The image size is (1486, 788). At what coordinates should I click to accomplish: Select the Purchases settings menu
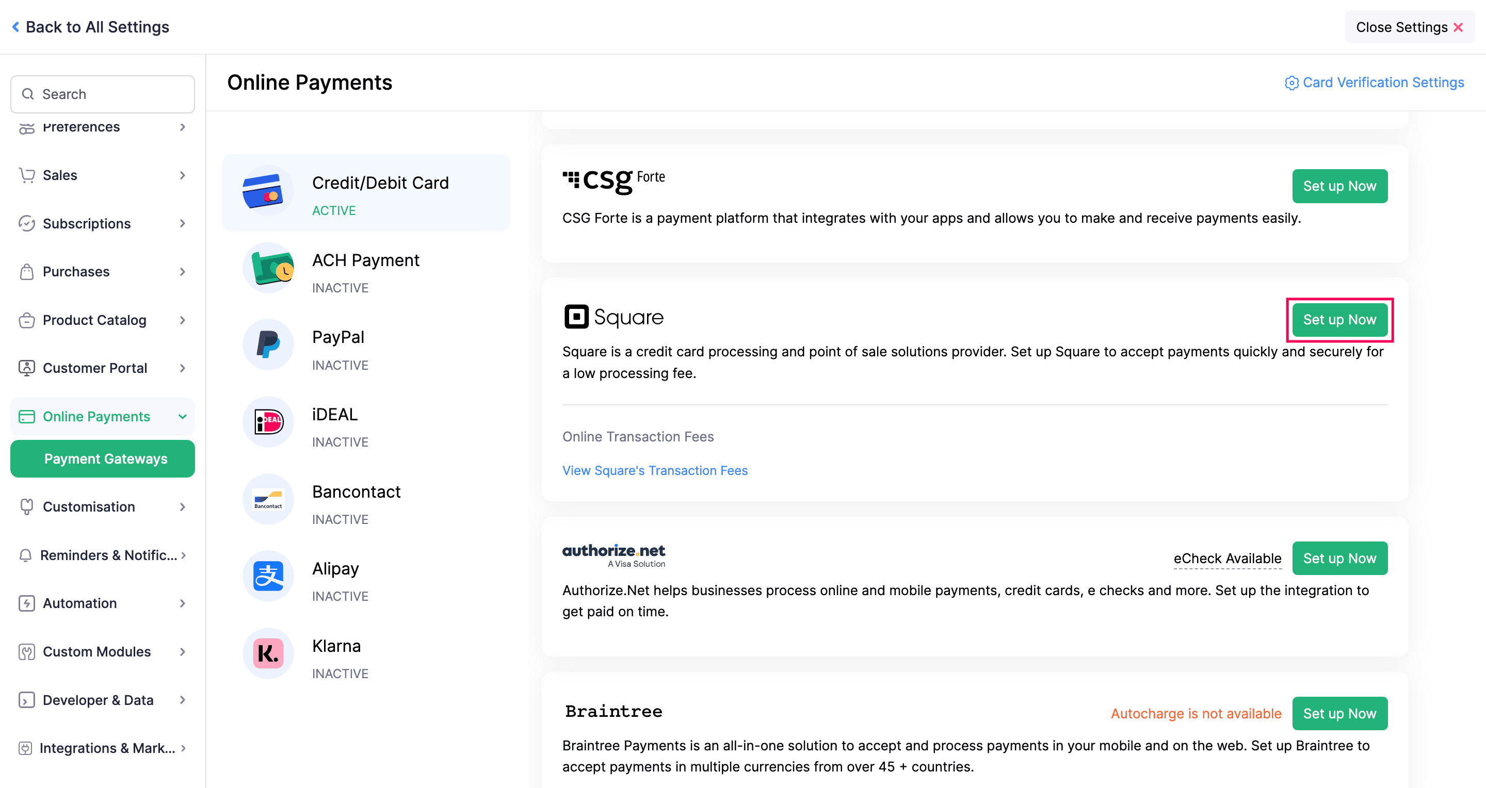[102, 271]
